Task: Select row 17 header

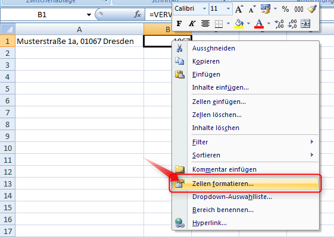Action: pyautogui.click(x=8, y=231)
